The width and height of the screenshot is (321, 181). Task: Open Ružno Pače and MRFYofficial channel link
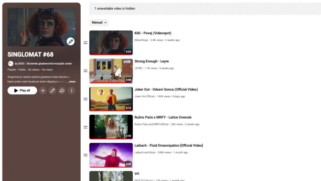tap(151, 124)
